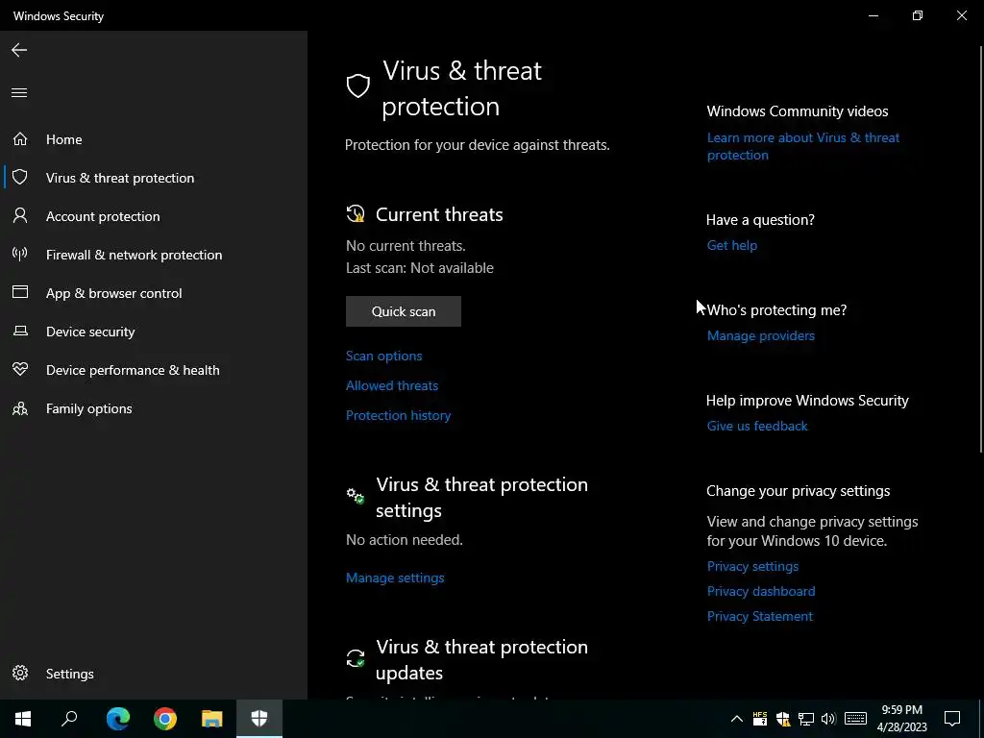Click the Windows Security tray icon with warning
This screenshot has height=738, width=984.
point(782,719)
